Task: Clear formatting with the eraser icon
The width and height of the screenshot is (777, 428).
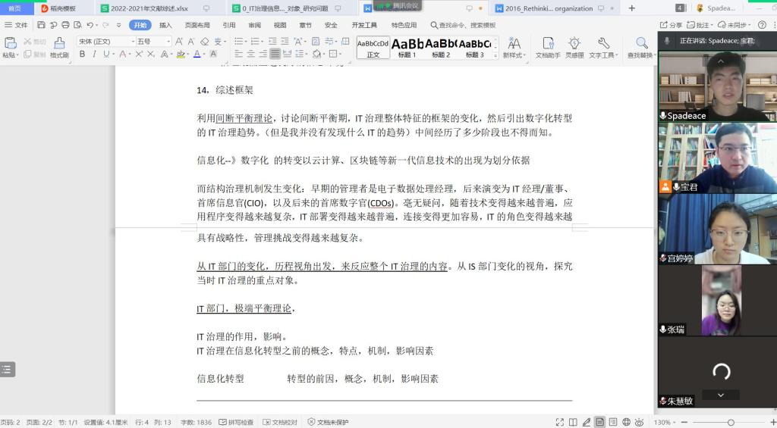Action: pyautogui.click(x=204, y=42)
